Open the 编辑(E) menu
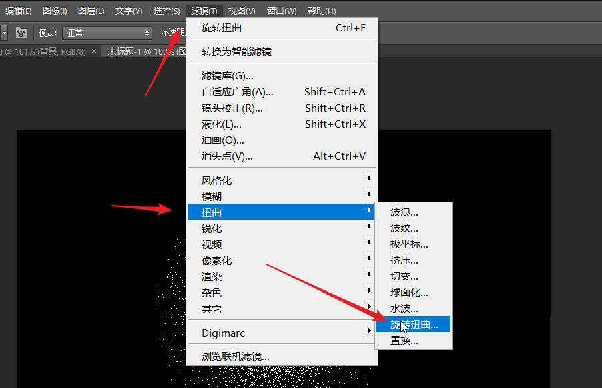 [19, 11]
